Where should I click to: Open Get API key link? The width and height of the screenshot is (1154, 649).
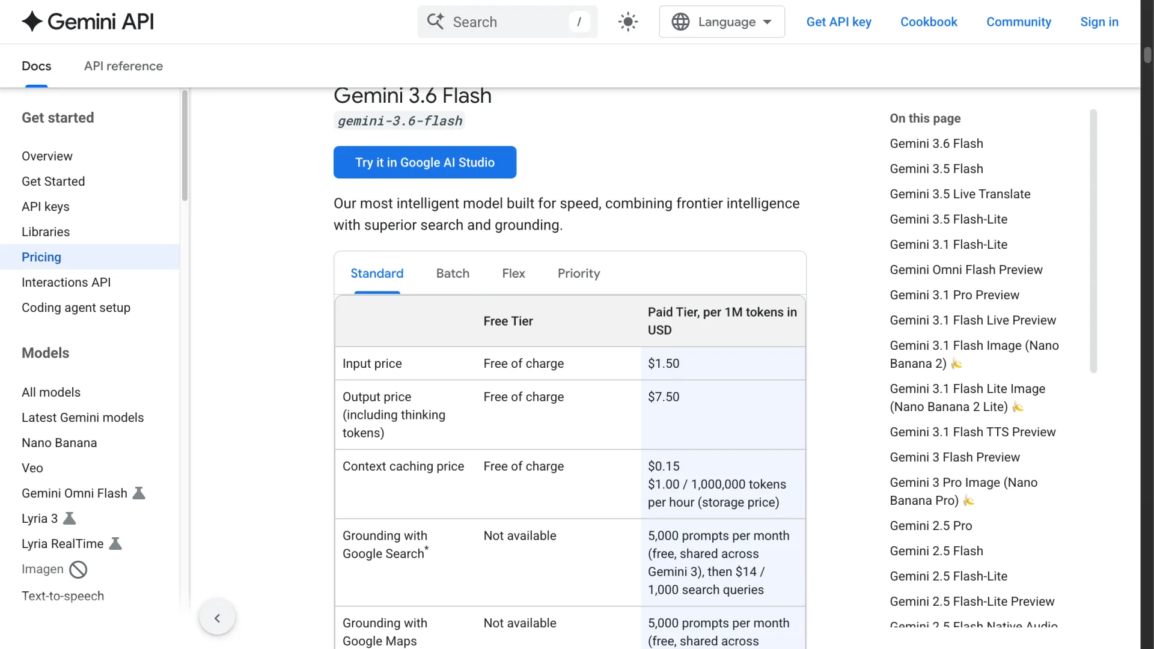(838, 22)
